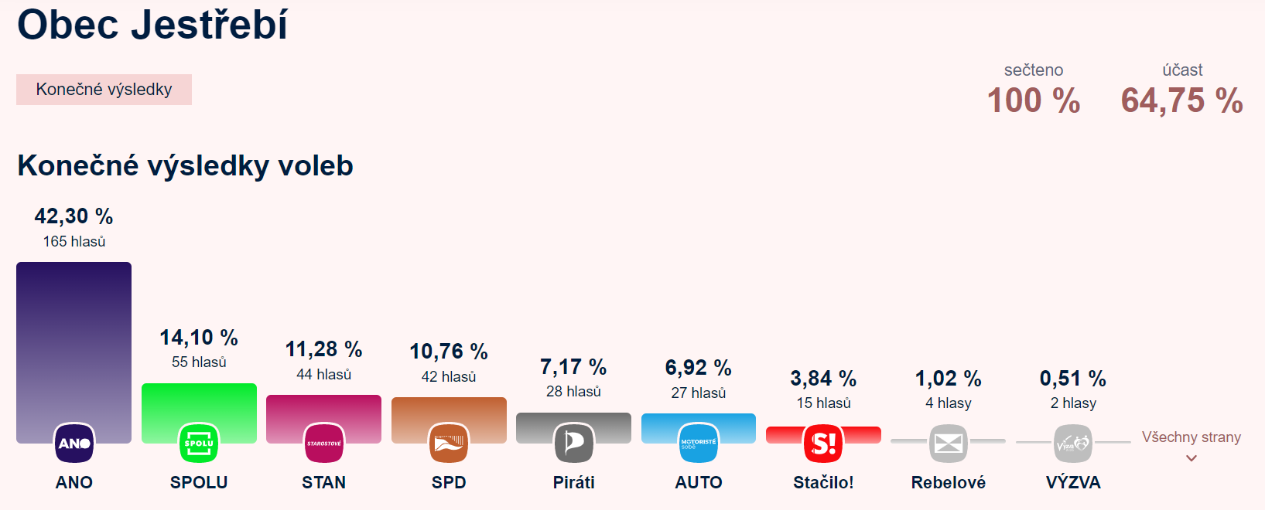Click the red Stačilo! party icon

click(823, 444)
